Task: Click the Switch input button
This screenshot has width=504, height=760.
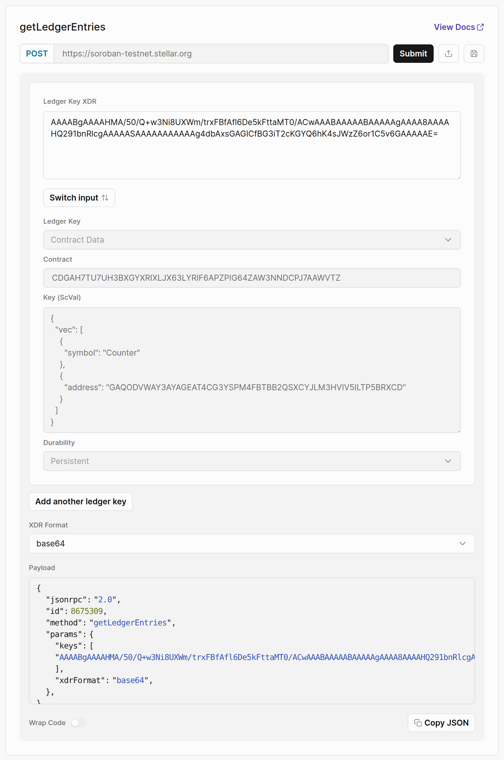Action: pos(79,198)
